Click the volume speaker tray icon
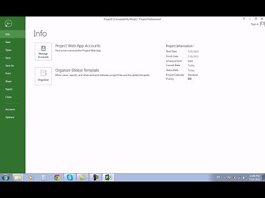Image resolution: width=265 pixels, height=198 pixels. tap(243, 178)
